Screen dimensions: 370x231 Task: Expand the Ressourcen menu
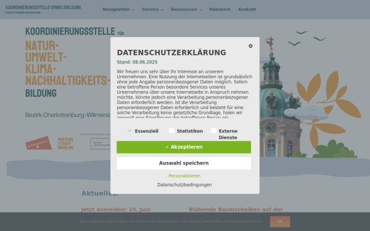pyautogui.click(x=186, y=9)
